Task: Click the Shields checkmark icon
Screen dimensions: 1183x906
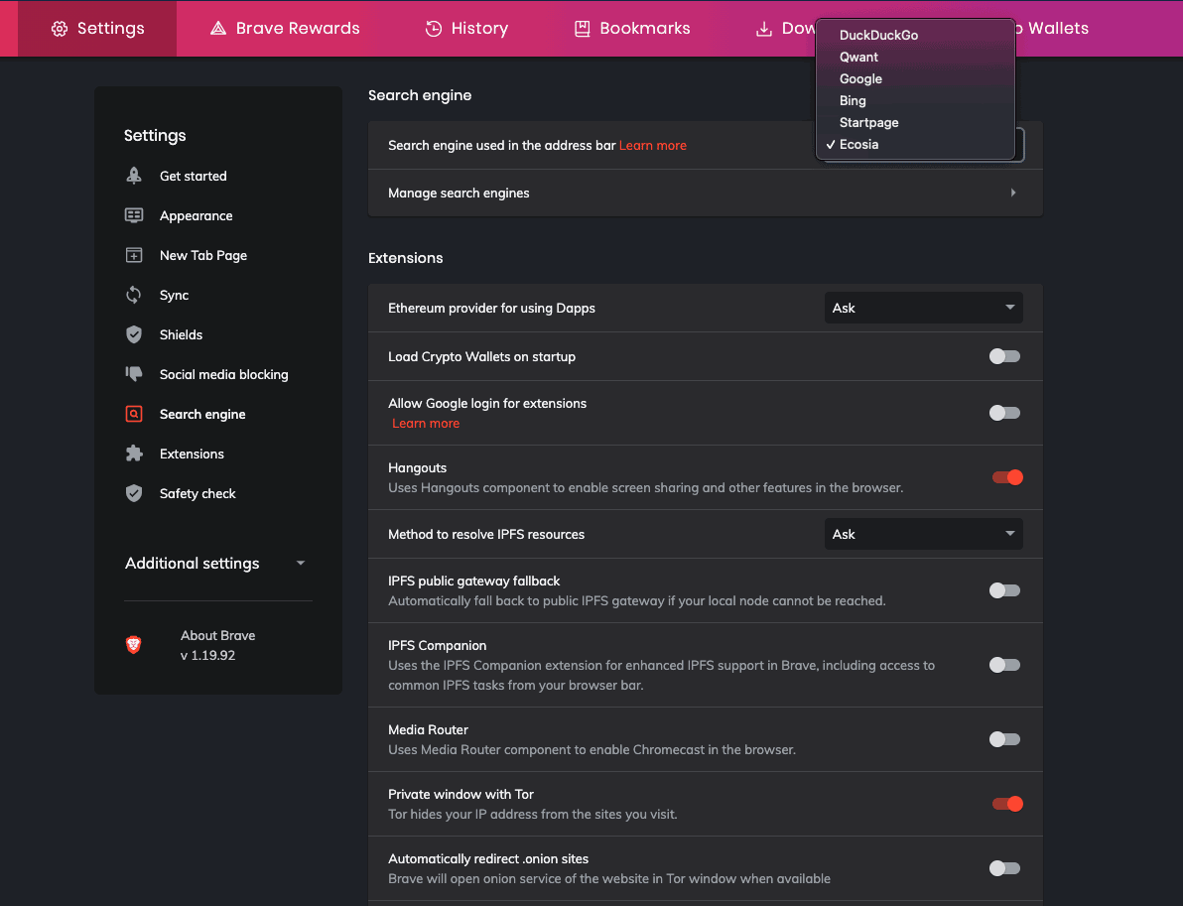Action: click(x=134, y=334)
